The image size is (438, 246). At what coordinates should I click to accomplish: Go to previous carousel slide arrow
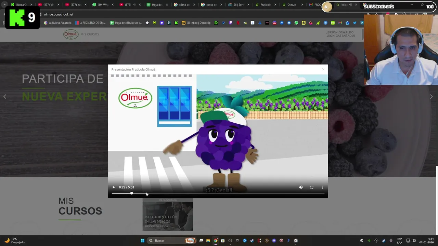[5, 97]
